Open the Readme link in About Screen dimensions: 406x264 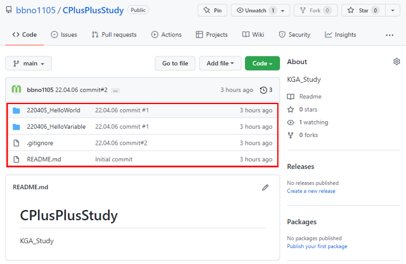point(304,96)
